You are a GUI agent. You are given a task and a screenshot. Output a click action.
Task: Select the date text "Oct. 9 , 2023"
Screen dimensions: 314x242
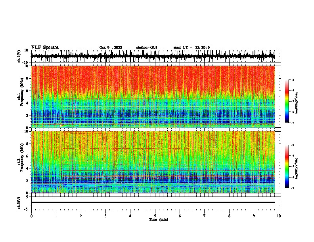(x=111, y=47)
